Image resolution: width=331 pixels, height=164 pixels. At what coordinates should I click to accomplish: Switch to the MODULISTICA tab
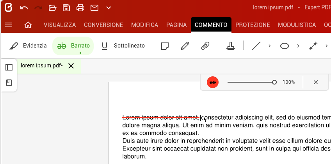pyautogui.click(x=297, y=25)
